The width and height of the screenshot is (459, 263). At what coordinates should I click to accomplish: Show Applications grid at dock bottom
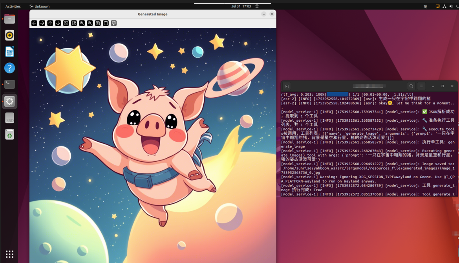tap(10, 254)
